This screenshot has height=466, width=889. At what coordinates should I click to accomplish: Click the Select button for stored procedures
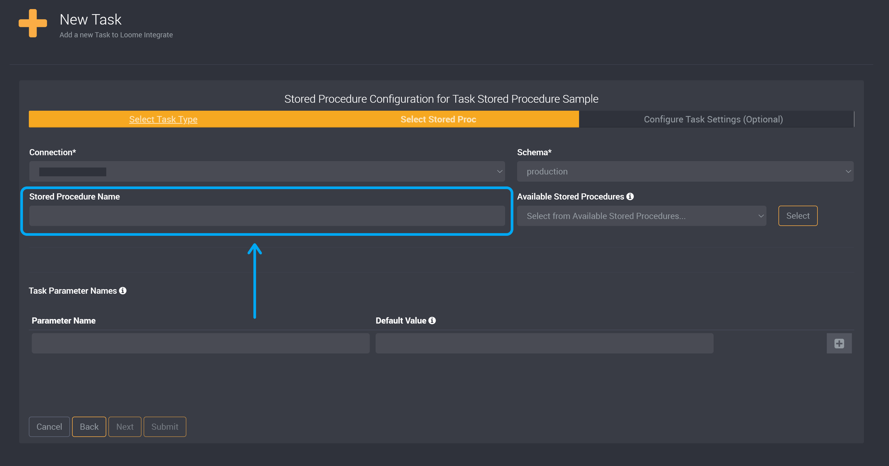797,216
